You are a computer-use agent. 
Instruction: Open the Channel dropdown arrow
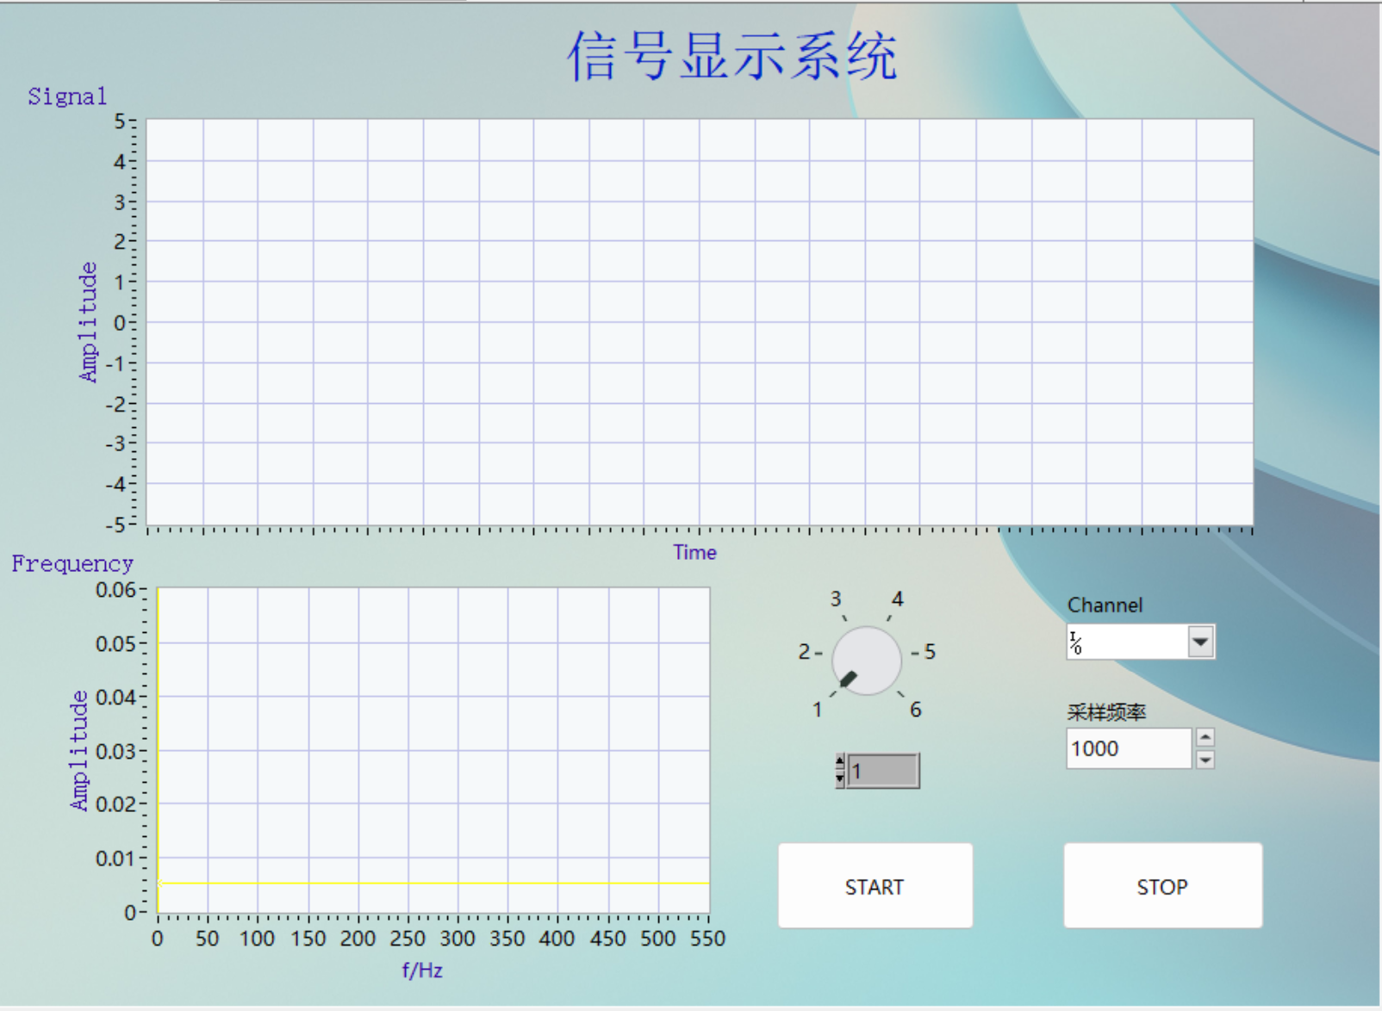click(1200, 642)
